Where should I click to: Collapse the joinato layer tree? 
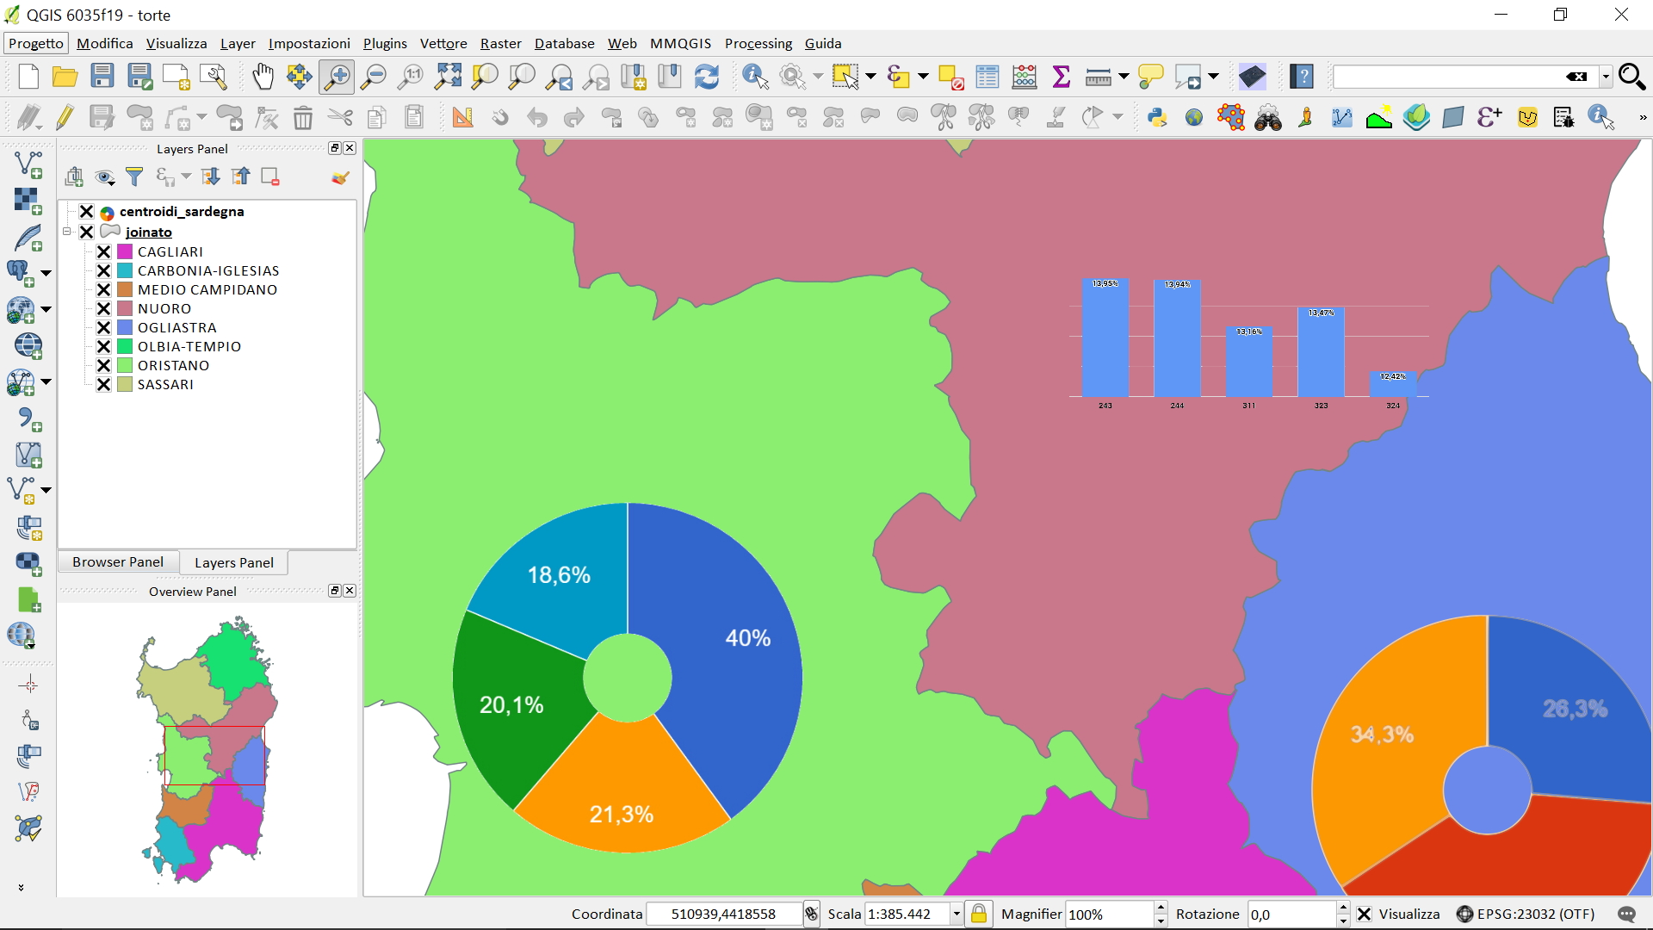(x=67, y=232)
